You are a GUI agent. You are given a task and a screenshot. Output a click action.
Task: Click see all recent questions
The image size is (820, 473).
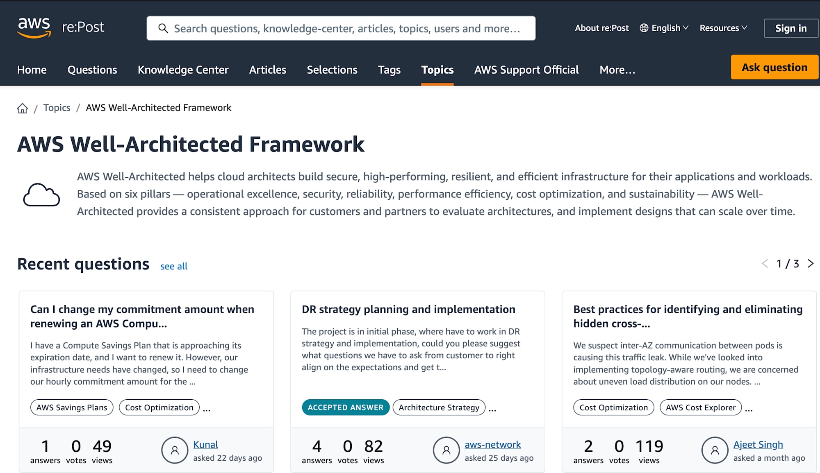[x=174, y=266]
